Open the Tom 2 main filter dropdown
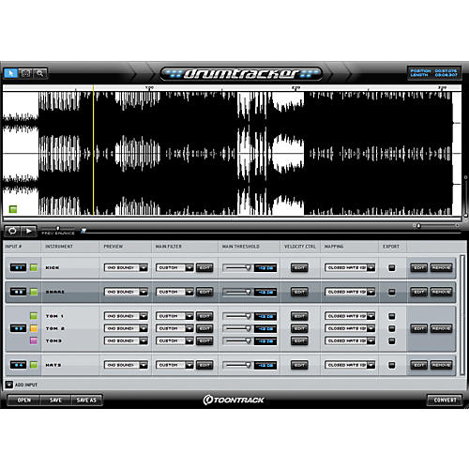The width and height of the screenshot is (469, 469). (174, 328)
